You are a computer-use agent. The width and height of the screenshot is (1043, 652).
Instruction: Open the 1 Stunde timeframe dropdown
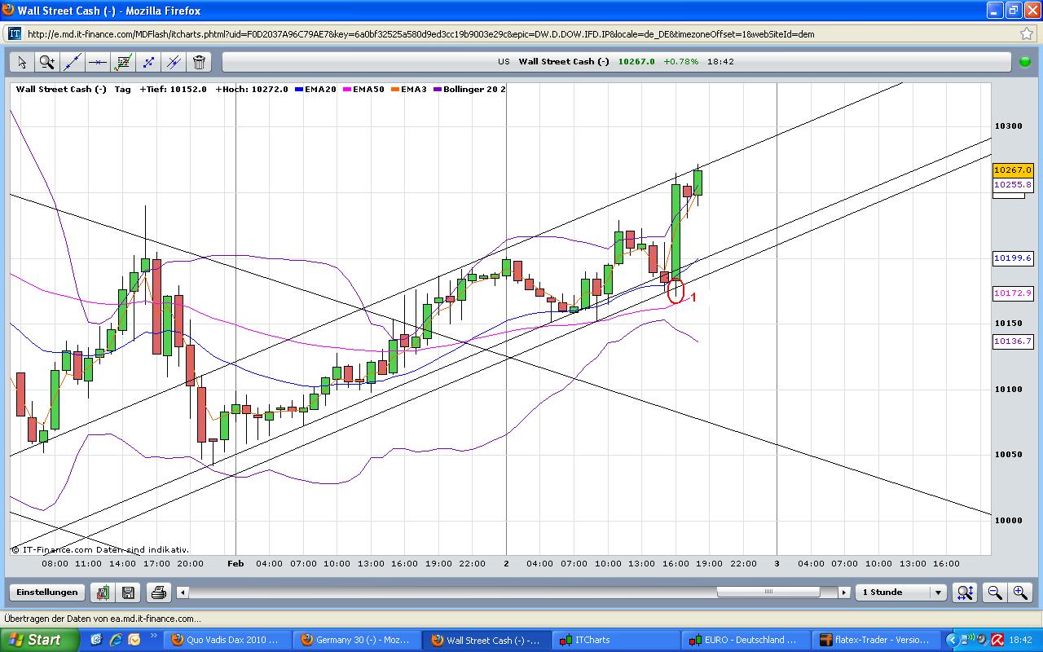click(937, 593)
